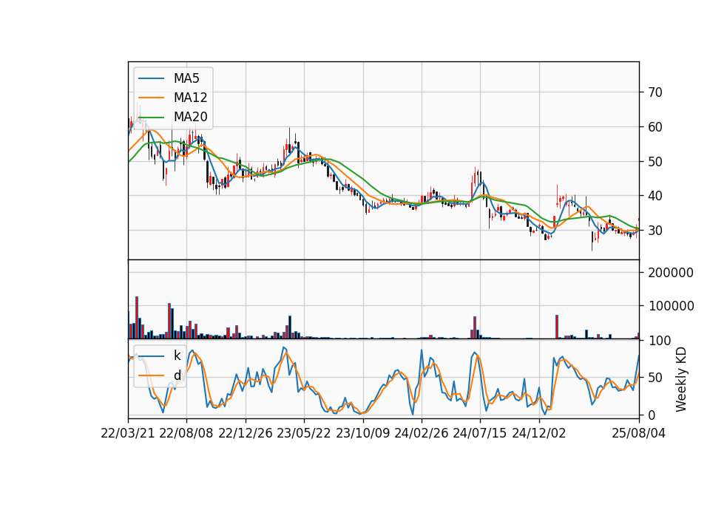710x510 pixels.
Task: Click the 24/12/02 date tick label
Action: (539, 433)
